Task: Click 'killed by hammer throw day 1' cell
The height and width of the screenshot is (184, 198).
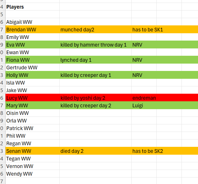Action: click(x=95, y=44)
